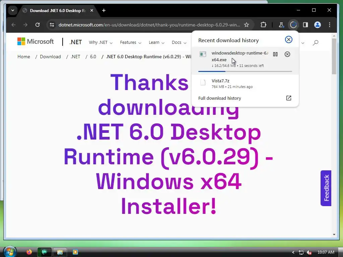Click the .NET breadcrumb
Image resolution: width=343 pixels, height=257 pixels.
(75, 57)
